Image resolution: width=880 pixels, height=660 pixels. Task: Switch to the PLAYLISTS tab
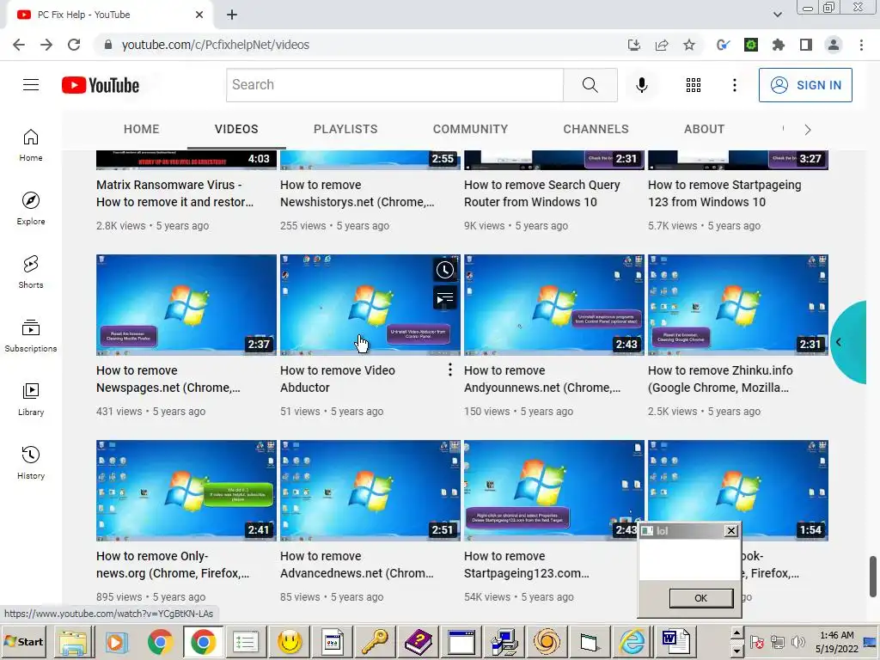pyautogui.click(x=345, y=129)
